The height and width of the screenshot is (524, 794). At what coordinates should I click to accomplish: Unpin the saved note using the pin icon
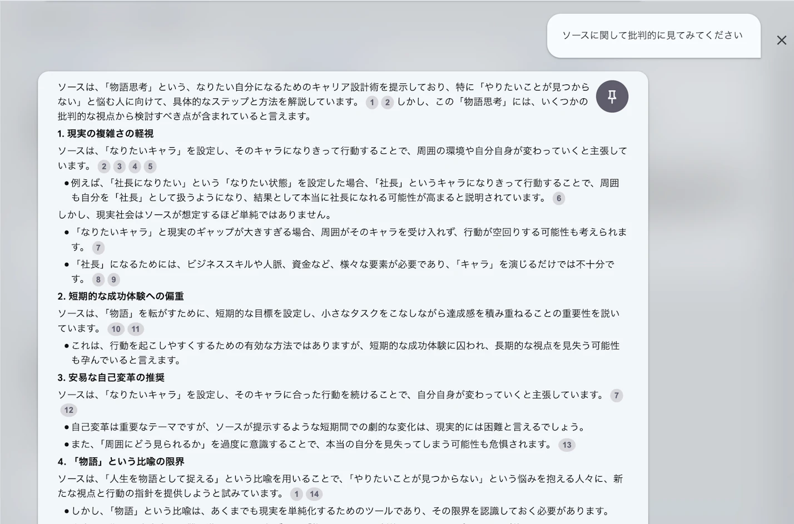(x=612, y=96)
